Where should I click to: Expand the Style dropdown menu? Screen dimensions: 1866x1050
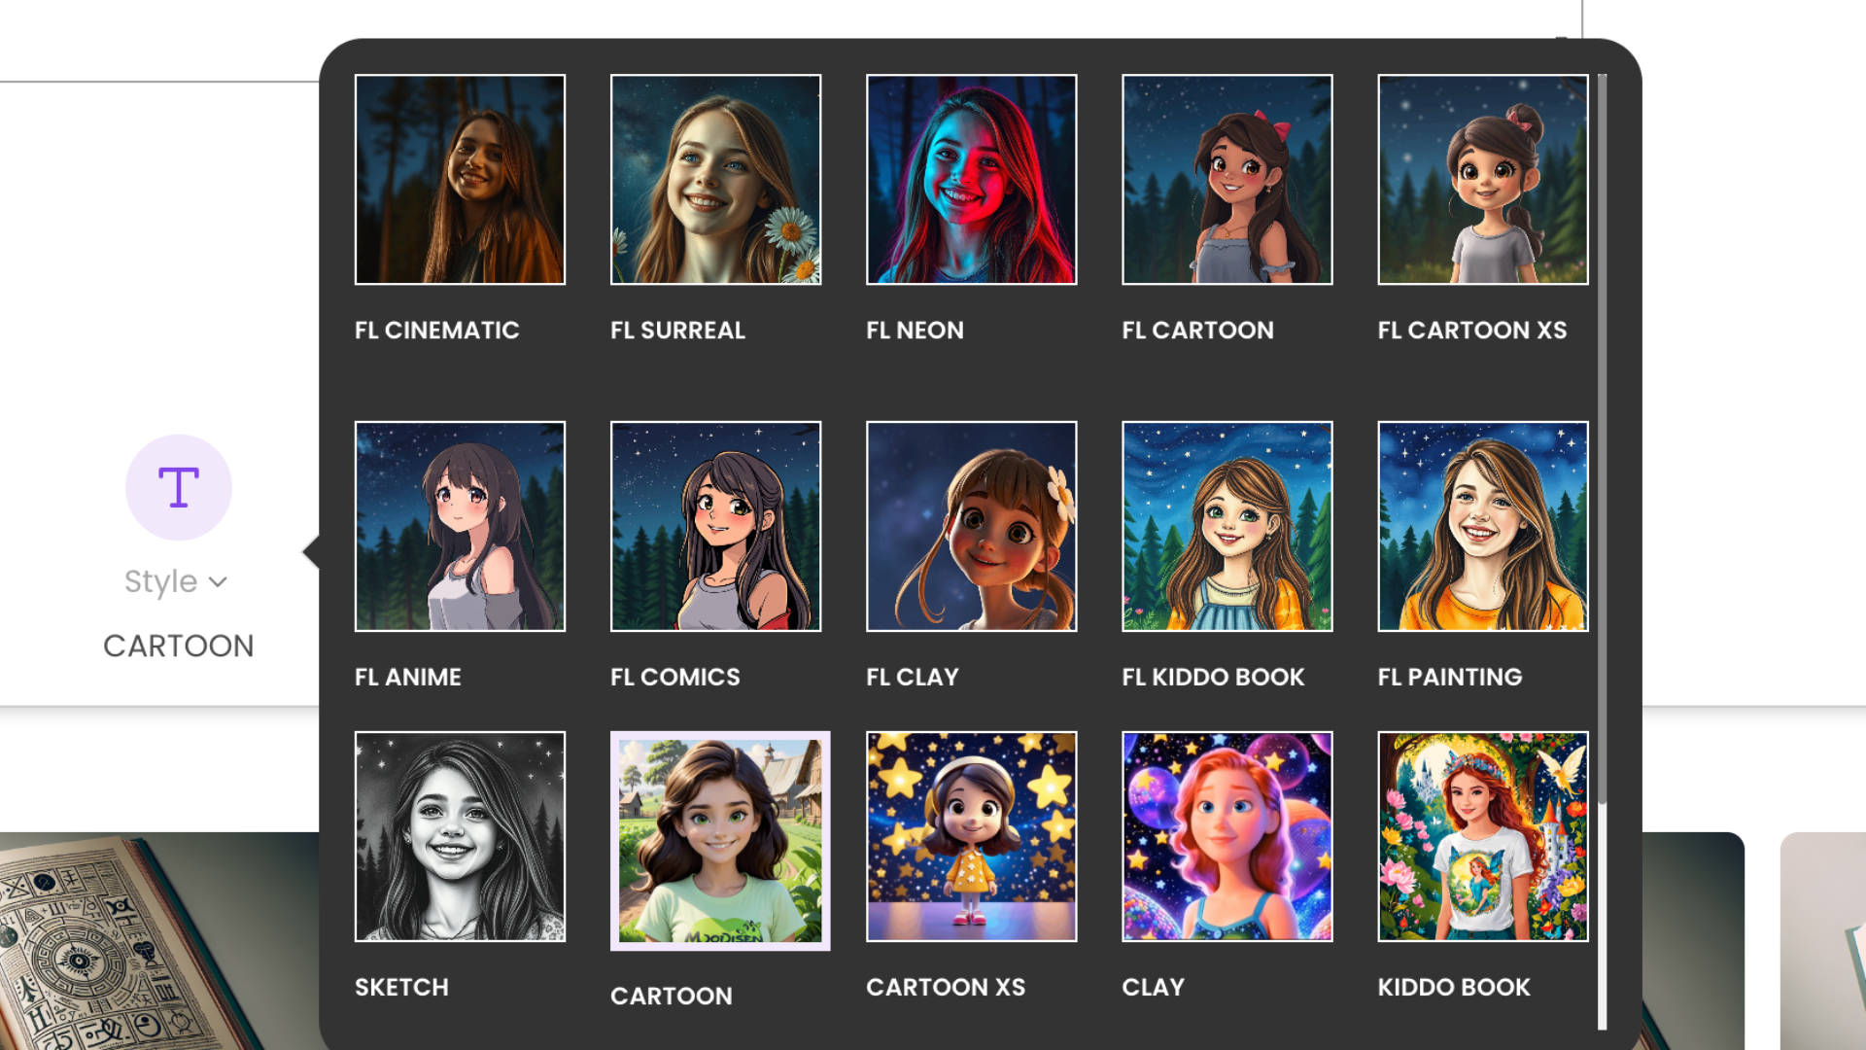tap(177, 580)
